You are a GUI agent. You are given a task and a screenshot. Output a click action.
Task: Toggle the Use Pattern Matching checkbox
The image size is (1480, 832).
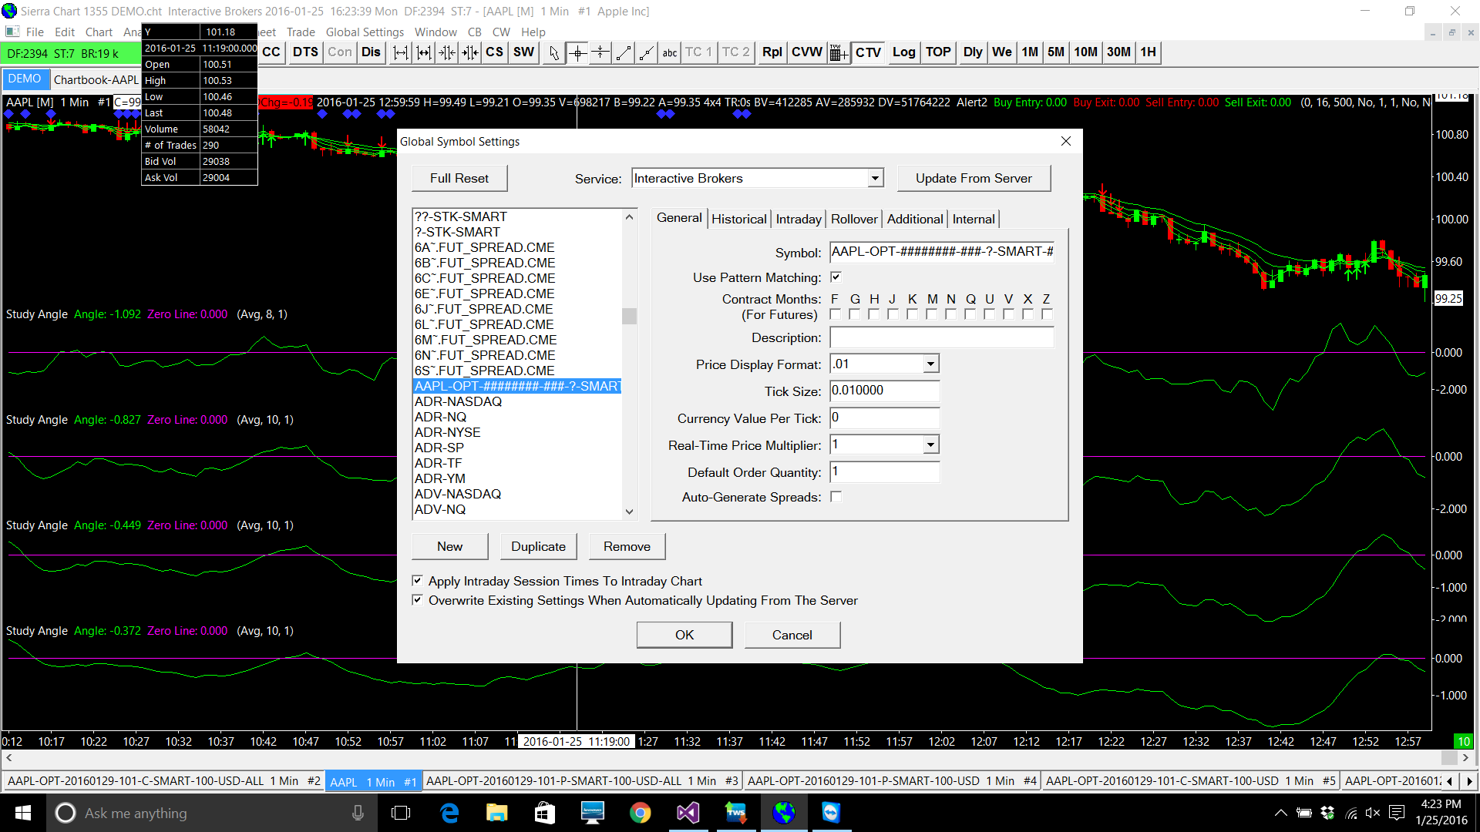pos(836,277)
